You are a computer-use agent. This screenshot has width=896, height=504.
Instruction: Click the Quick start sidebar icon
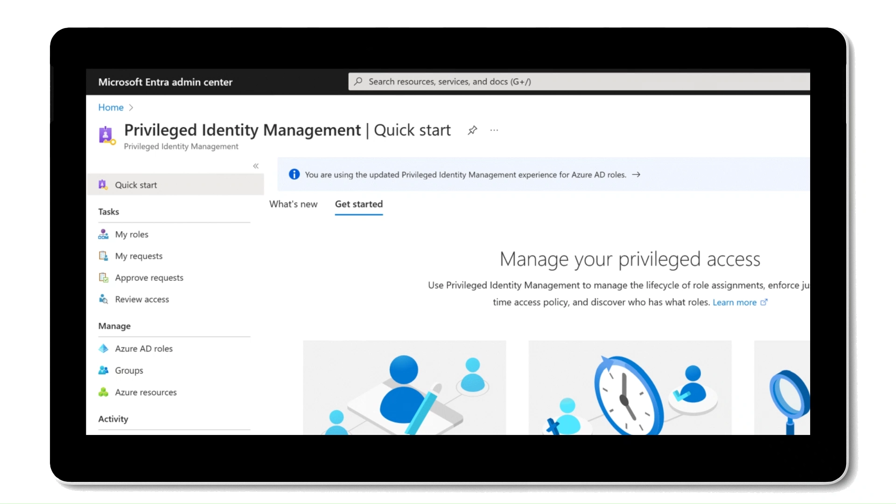(103, 184)
